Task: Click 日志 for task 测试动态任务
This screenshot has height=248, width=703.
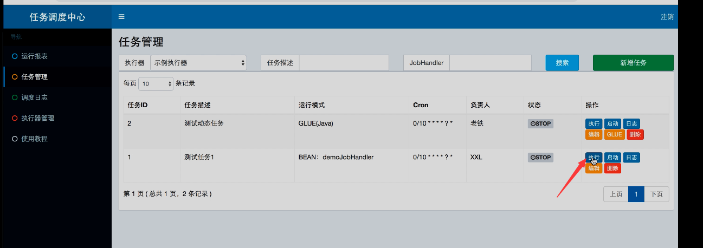Action: click(631, 123)
